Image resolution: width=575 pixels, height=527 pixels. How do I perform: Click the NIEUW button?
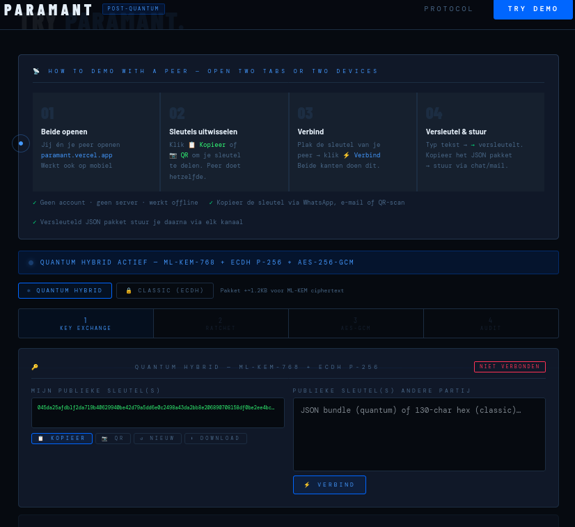coord(158,439)
